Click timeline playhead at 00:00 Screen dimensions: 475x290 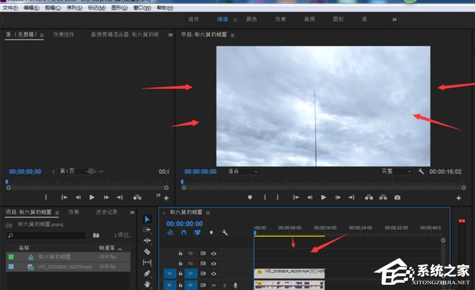pos(255,233)
